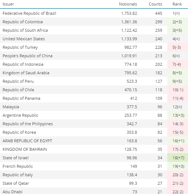Screen dimensions: 188x194
Task: Click rank cell 2(+3)
Action: (x=177, y=22)
